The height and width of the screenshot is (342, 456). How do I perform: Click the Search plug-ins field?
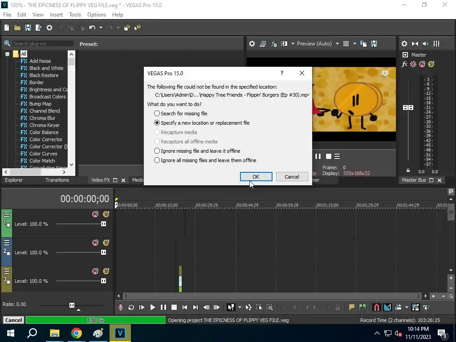pos(42,44)
